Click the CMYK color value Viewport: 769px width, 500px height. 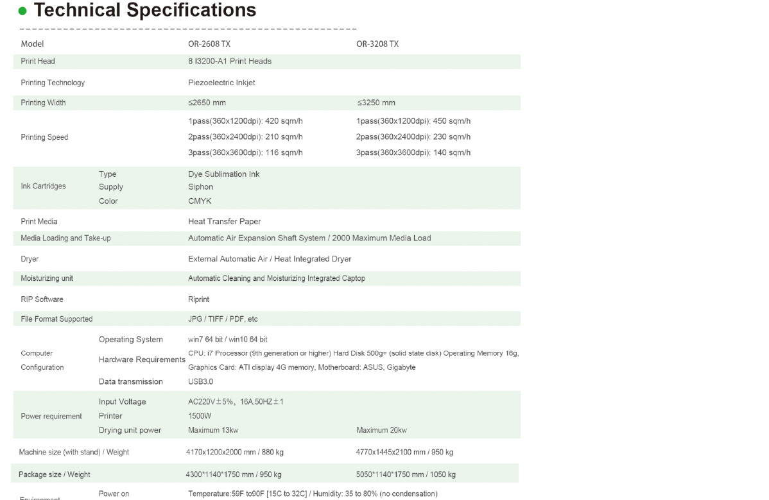pos(200,201)
